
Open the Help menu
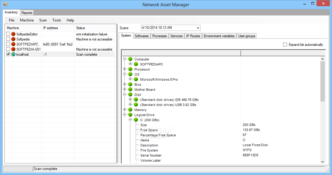pyautogui.click(x=70, y=20)
